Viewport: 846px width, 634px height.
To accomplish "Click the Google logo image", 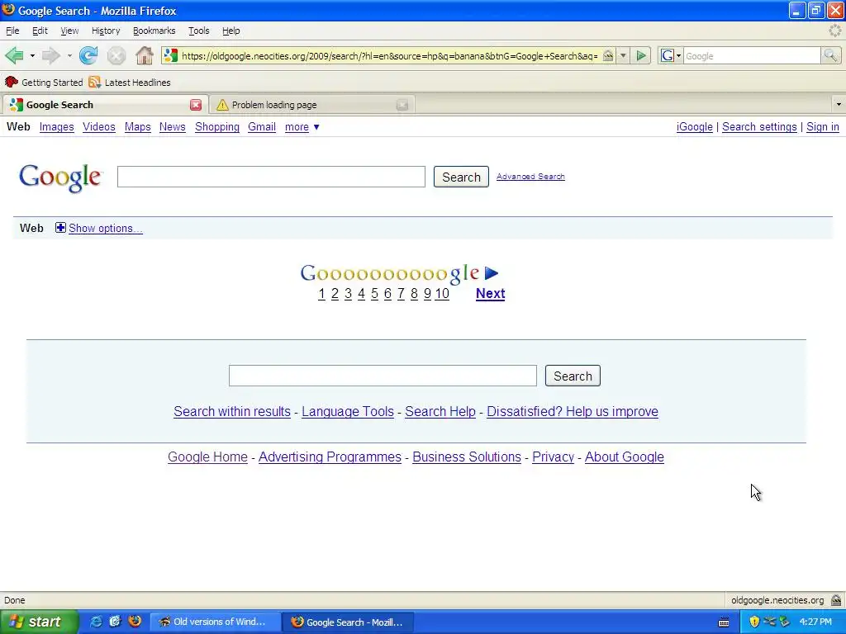I will coord(59,177).
